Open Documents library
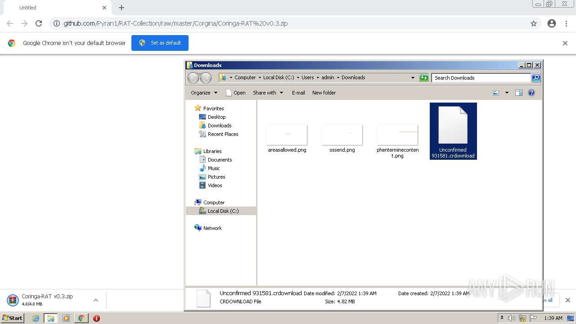The height and width of the screenshot is (324, 576). tap(216, 160)
